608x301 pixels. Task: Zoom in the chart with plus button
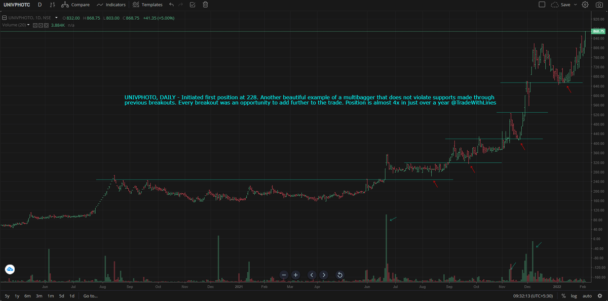tap(296, 275)
